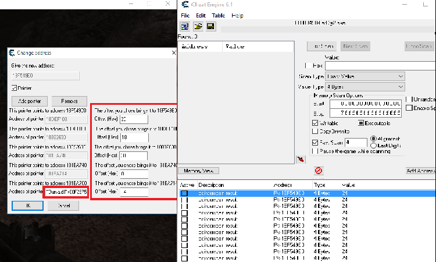Click the Change address dialog logo icon

point(12,52)
